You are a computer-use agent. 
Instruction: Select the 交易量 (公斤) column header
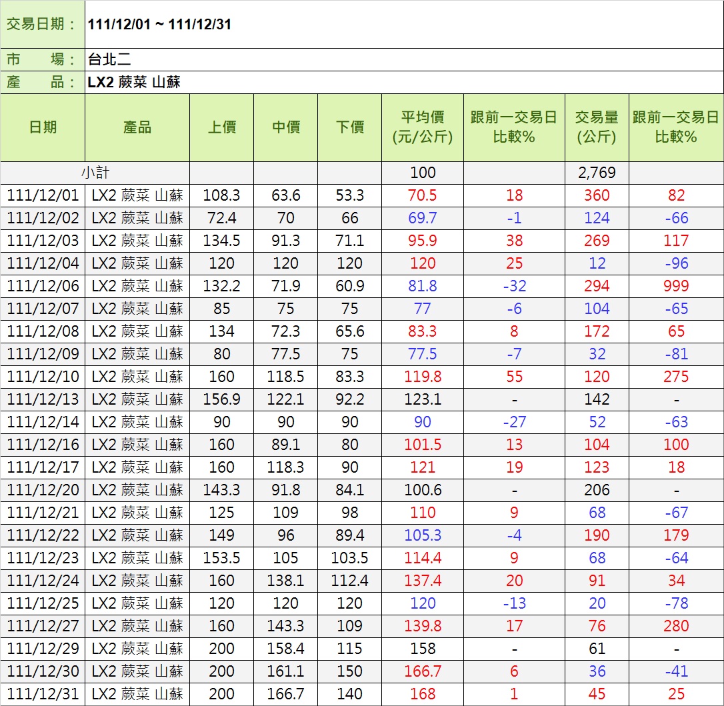pyautogui.click(x=597, y=127)
